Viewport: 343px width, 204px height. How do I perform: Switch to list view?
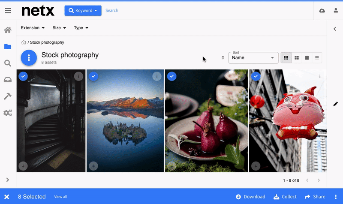point(317,58)
